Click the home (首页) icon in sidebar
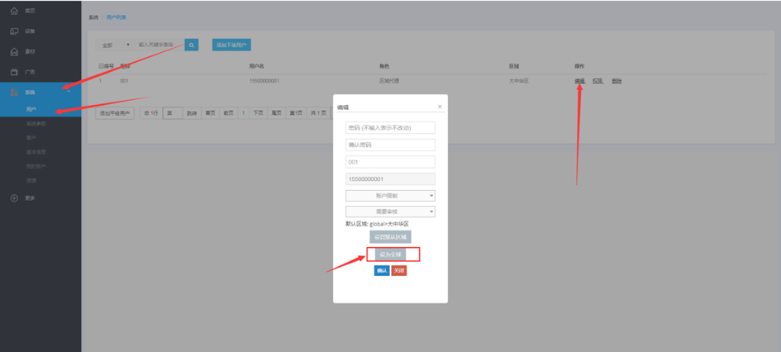The width and height of the screenshot is (781, 352). 14,11
